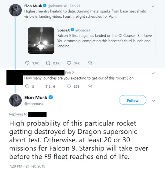
Task: Send first tweet via direct message envelope
Action: point(90,63)
